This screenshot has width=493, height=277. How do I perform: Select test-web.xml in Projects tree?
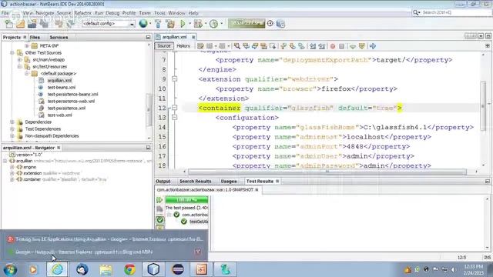click(60, 115)
